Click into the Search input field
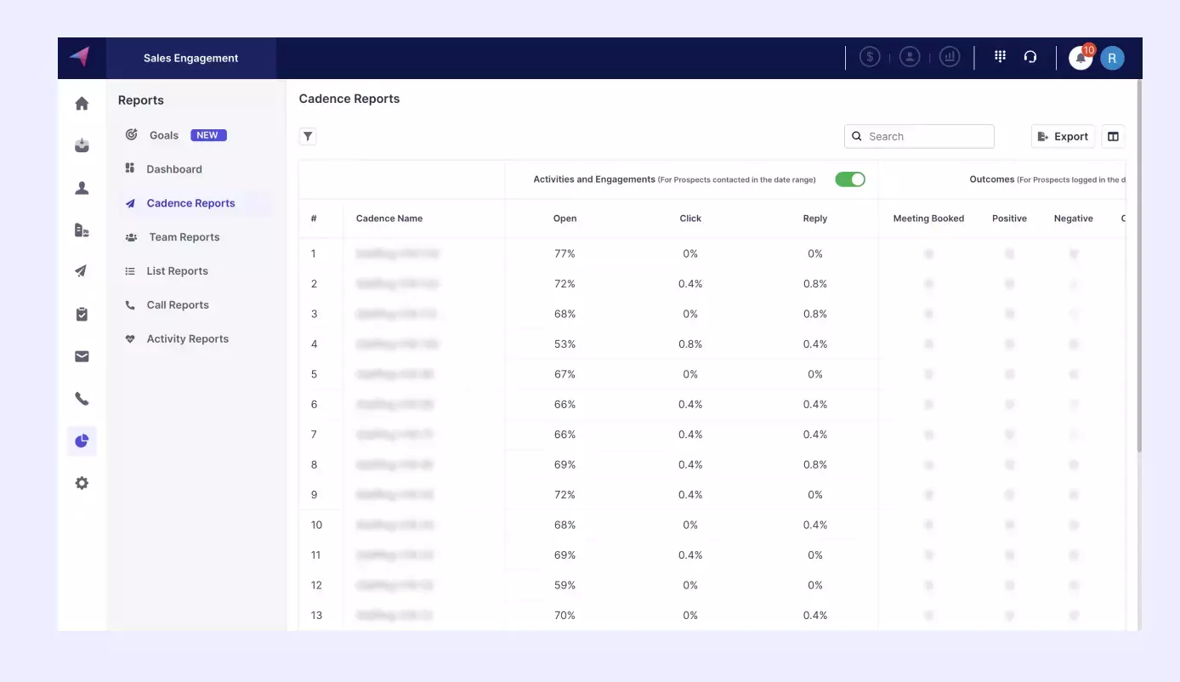 tap(927, 136)
